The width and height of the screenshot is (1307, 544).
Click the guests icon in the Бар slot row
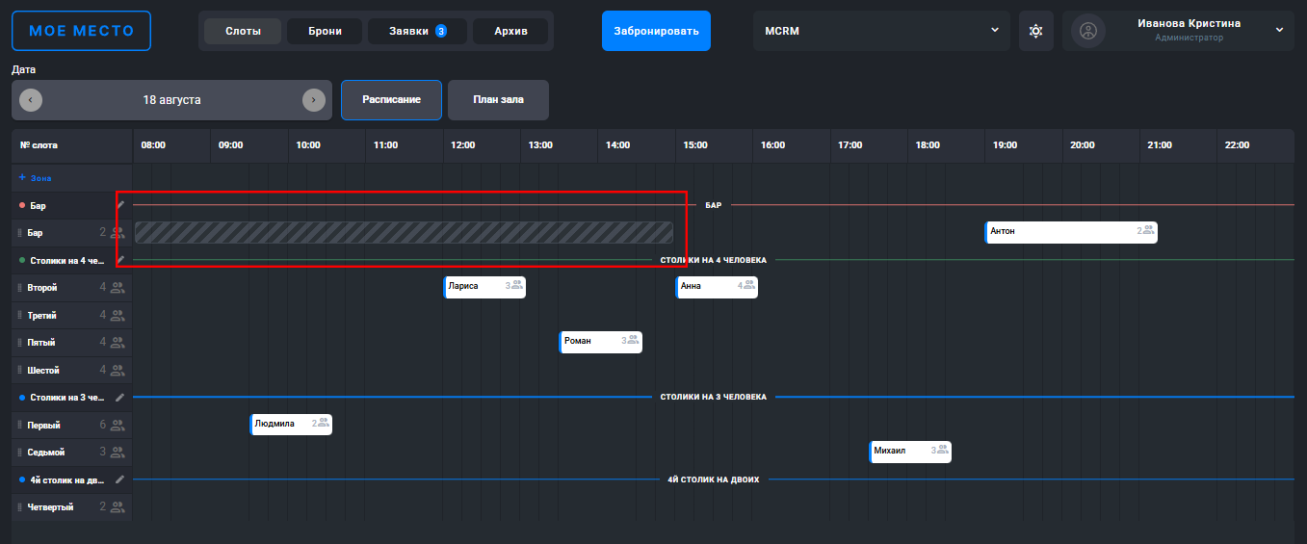[118, 232]
